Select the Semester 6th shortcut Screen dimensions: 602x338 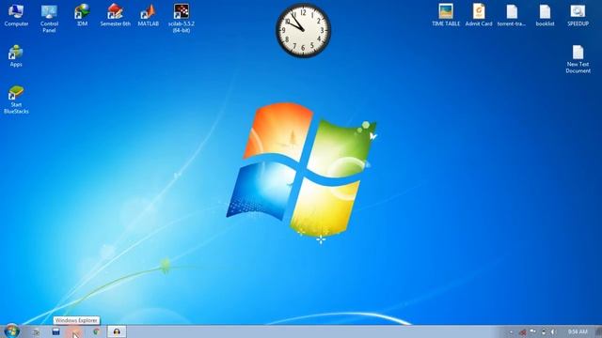tap(115, 15)
